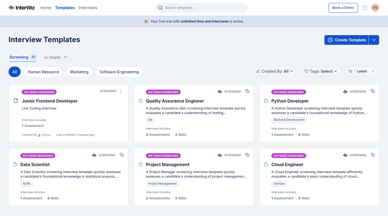388x216 pixels.
Task: Copy the Data Scientist template
Action: click(122, 155)
